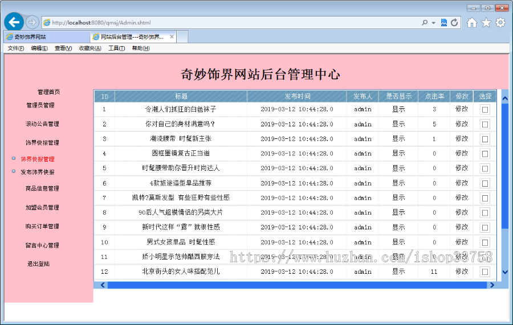Click the compatibility view icon
This screenshot has height=325, width=513.
pos(444,23)
